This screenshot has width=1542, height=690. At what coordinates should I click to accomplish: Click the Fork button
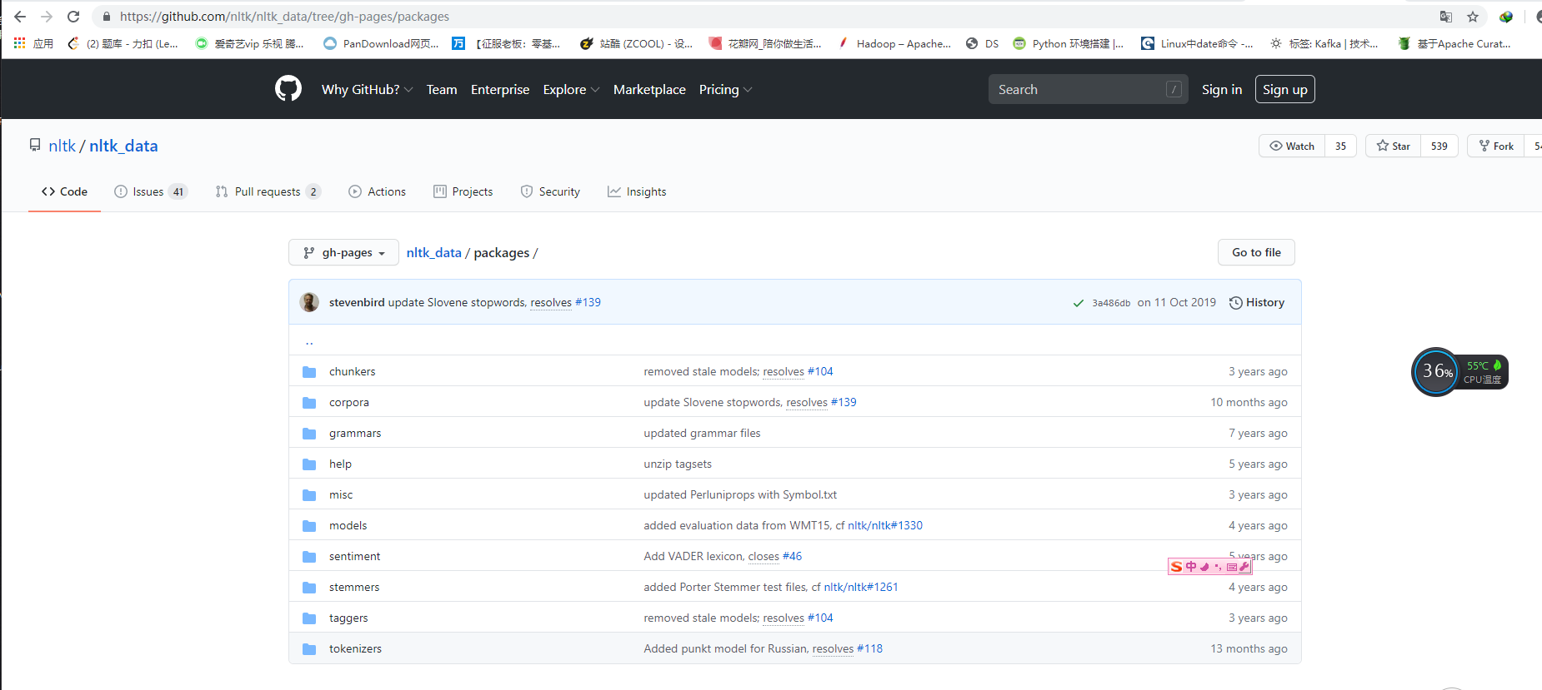[1496, 146]
